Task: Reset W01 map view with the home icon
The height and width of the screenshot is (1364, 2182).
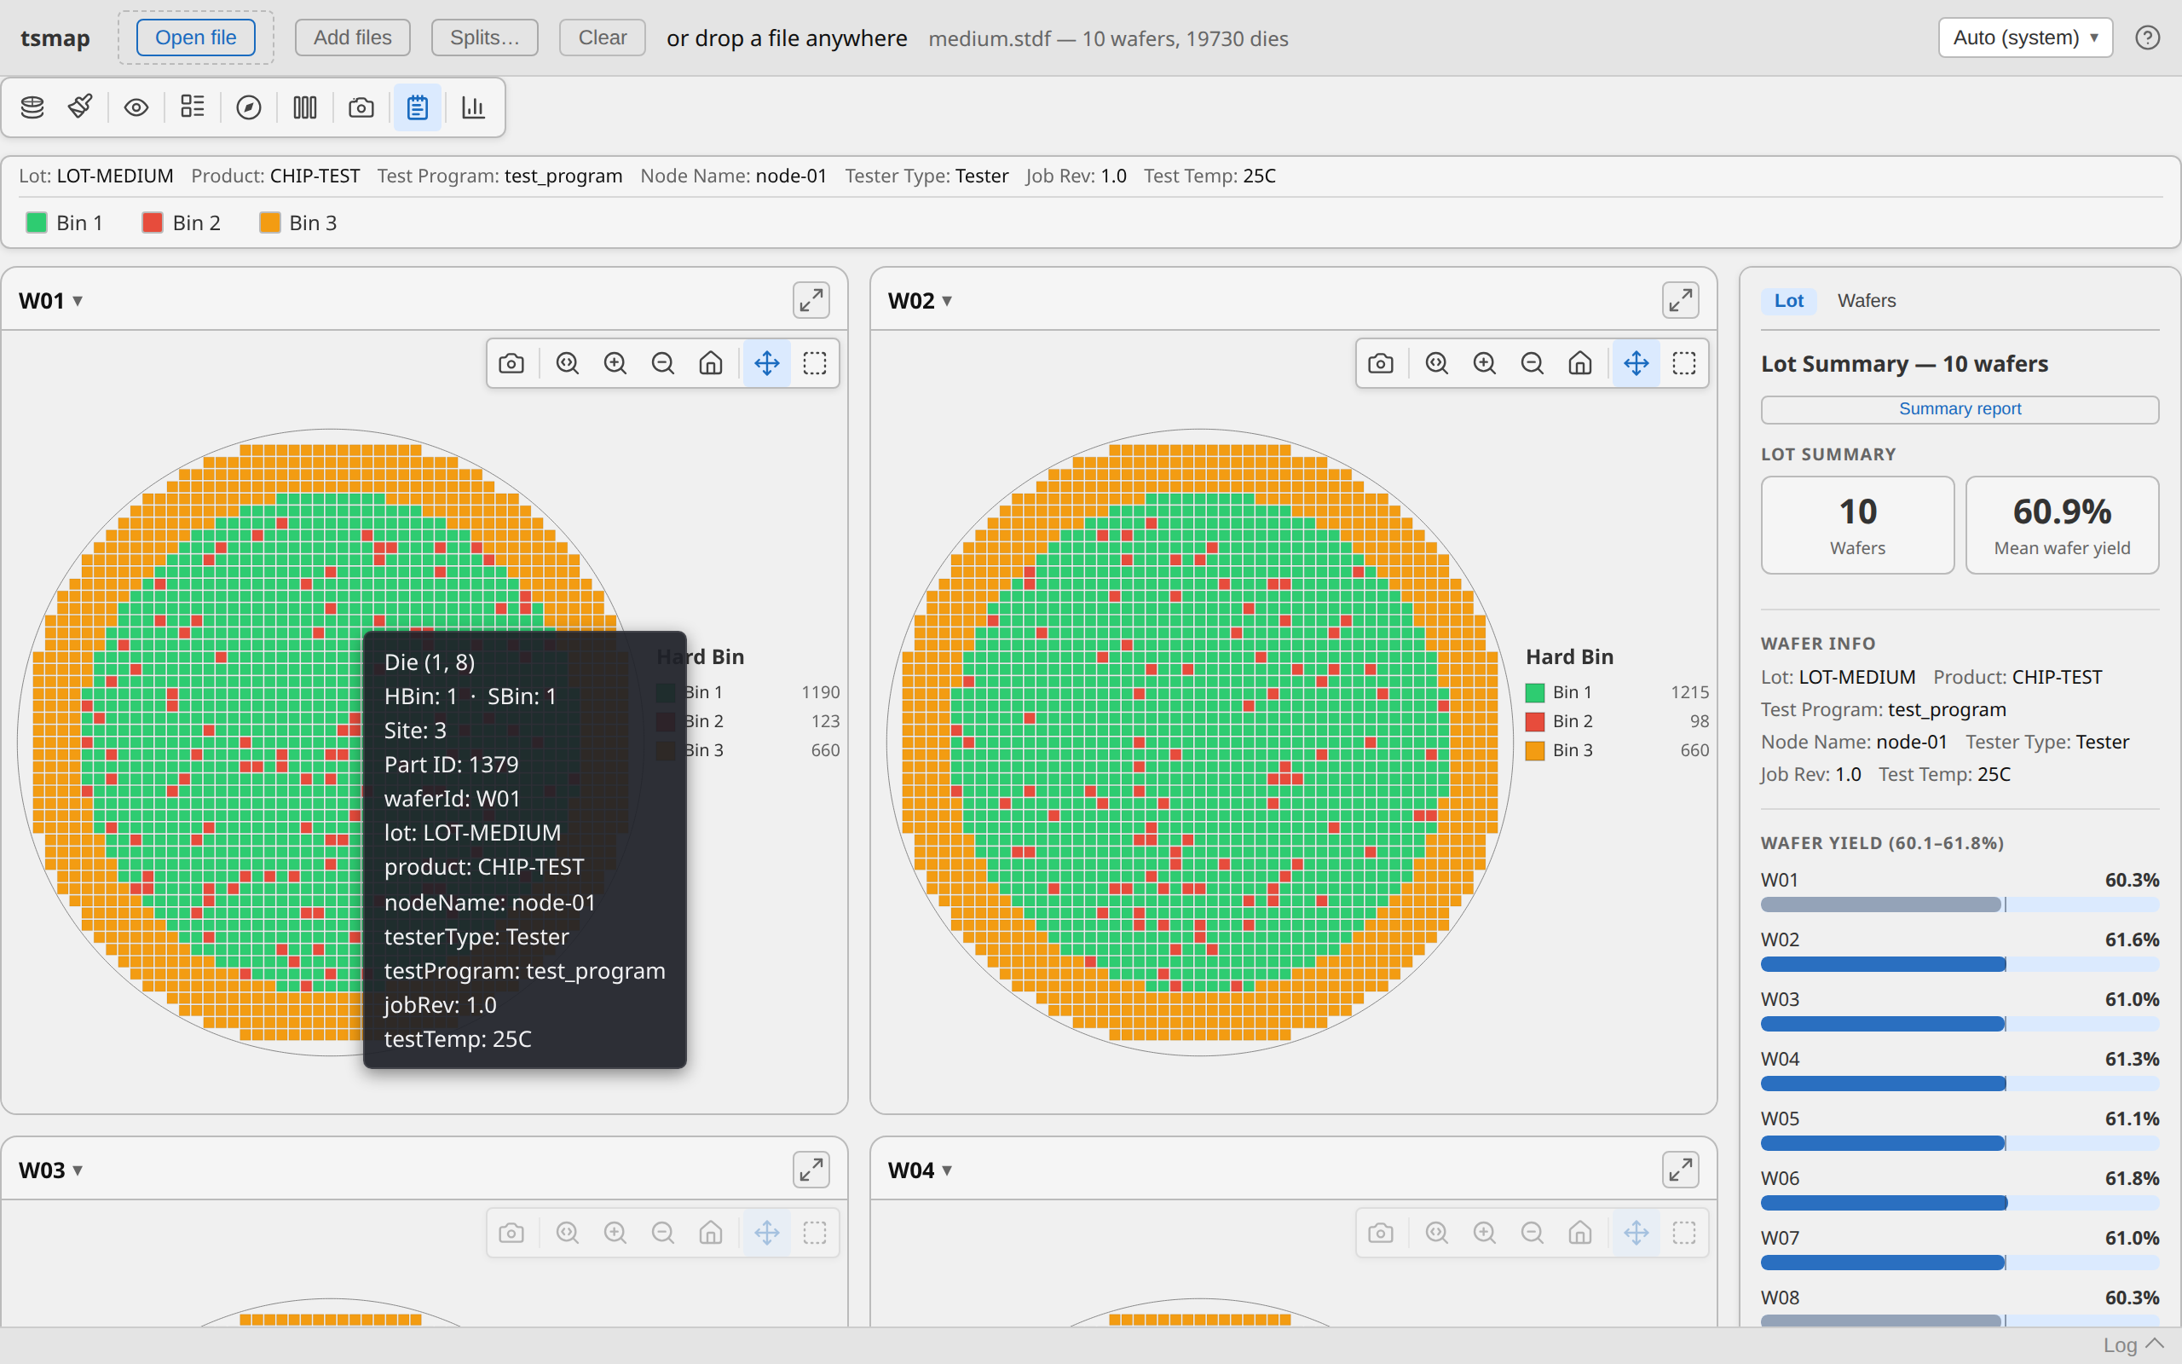Action: [711, 363]
